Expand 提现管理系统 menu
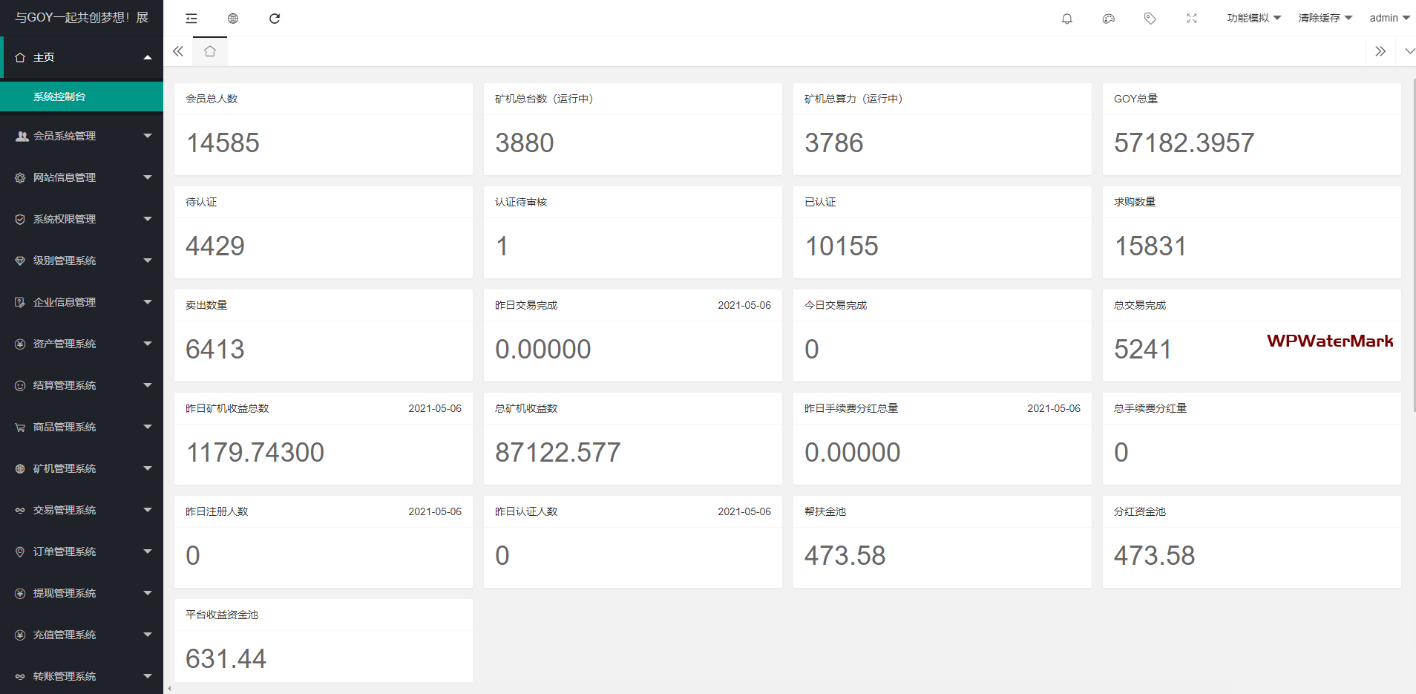 click(x=82, y=593)
